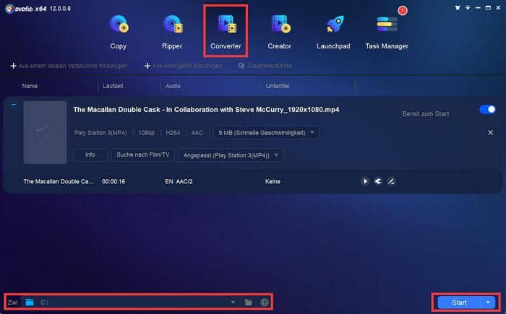Click the 00:00:16 duration value
This screenshot has height=314, width=506.
click(113, 181)
